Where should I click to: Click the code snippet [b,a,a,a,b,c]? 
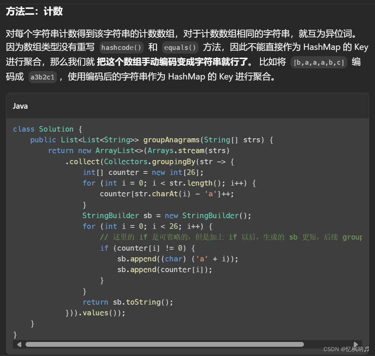point(318,62)
